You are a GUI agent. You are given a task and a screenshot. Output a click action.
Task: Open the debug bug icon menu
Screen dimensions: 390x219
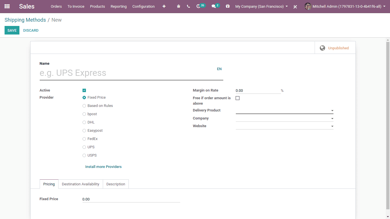pos(178,6)
